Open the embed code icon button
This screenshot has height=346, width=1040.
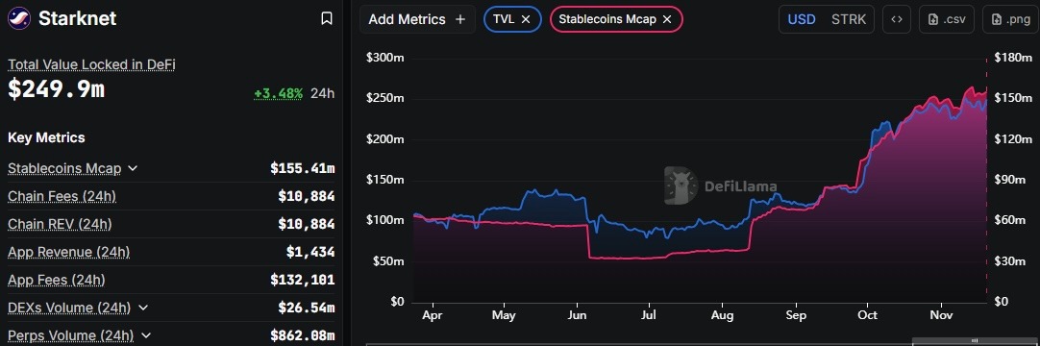(896, 19)
